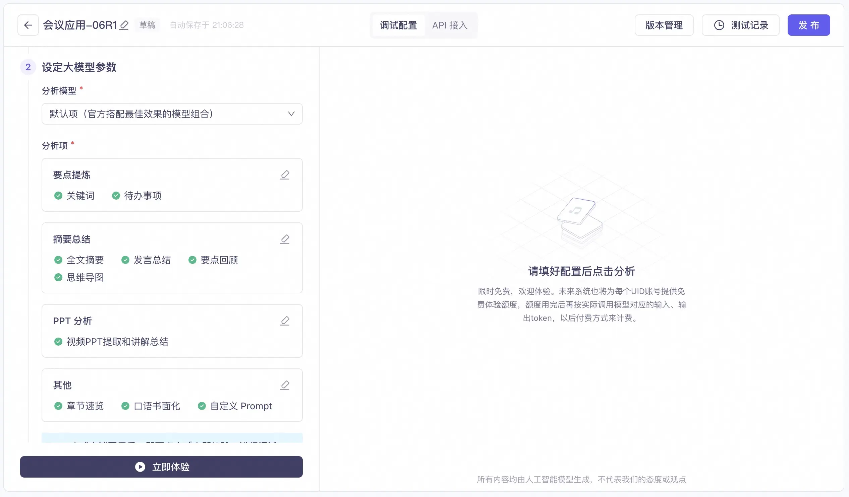Click the 草稿 status tag
This screenshot has height=497, width=849.
click(x=147, y=25)
